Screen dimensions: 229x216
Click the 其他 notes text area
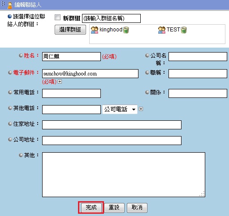coord(124,175)
